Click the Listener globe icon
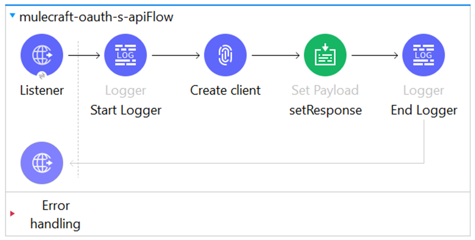The width and height of the screenshot is (475, 240). point(41,55)
